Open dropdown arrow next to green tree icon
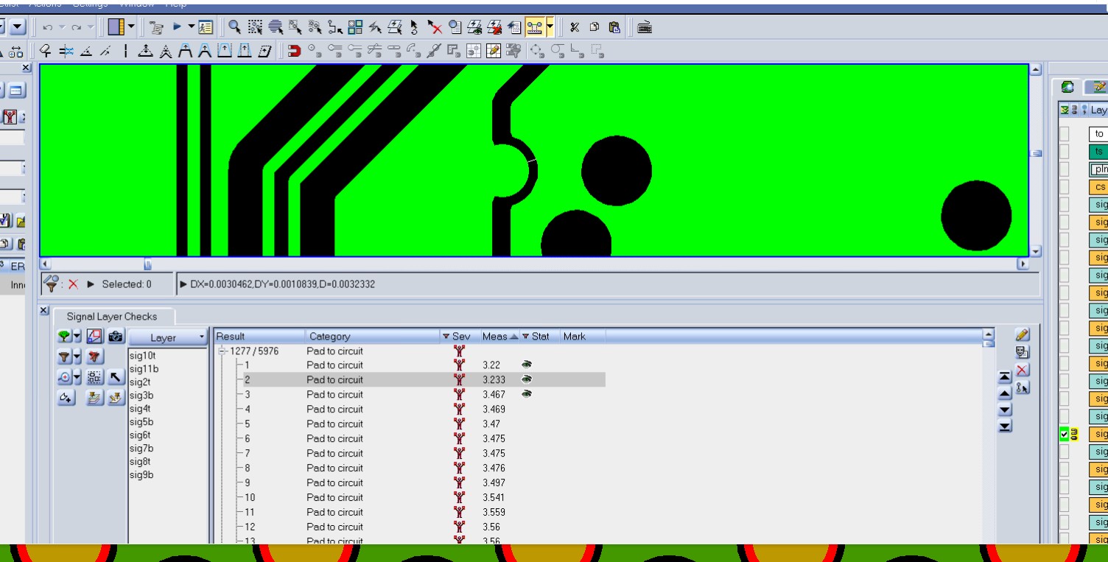This screenshot has height=562, width=1108. [77, 337]
